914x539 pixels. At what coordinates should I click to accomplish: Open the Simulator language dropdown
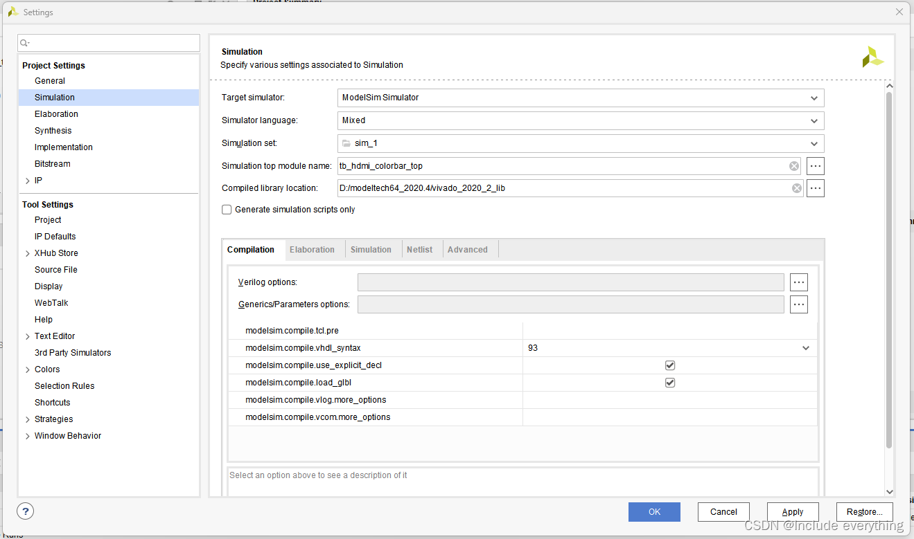(x=581, y=120)
